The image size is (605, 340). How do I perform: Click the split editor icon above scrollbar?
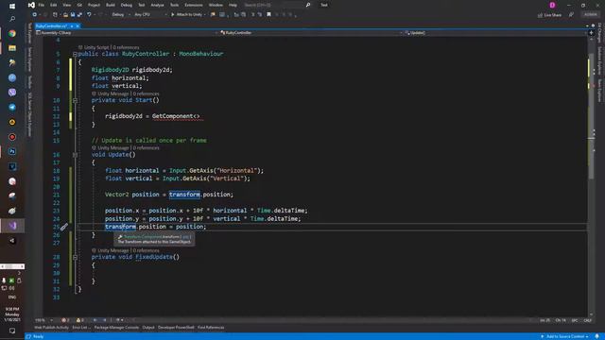pyautogui.click(x=591, y=33)
